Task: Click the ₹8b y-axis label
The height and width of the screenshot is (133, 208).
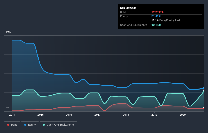Action: 9,32
